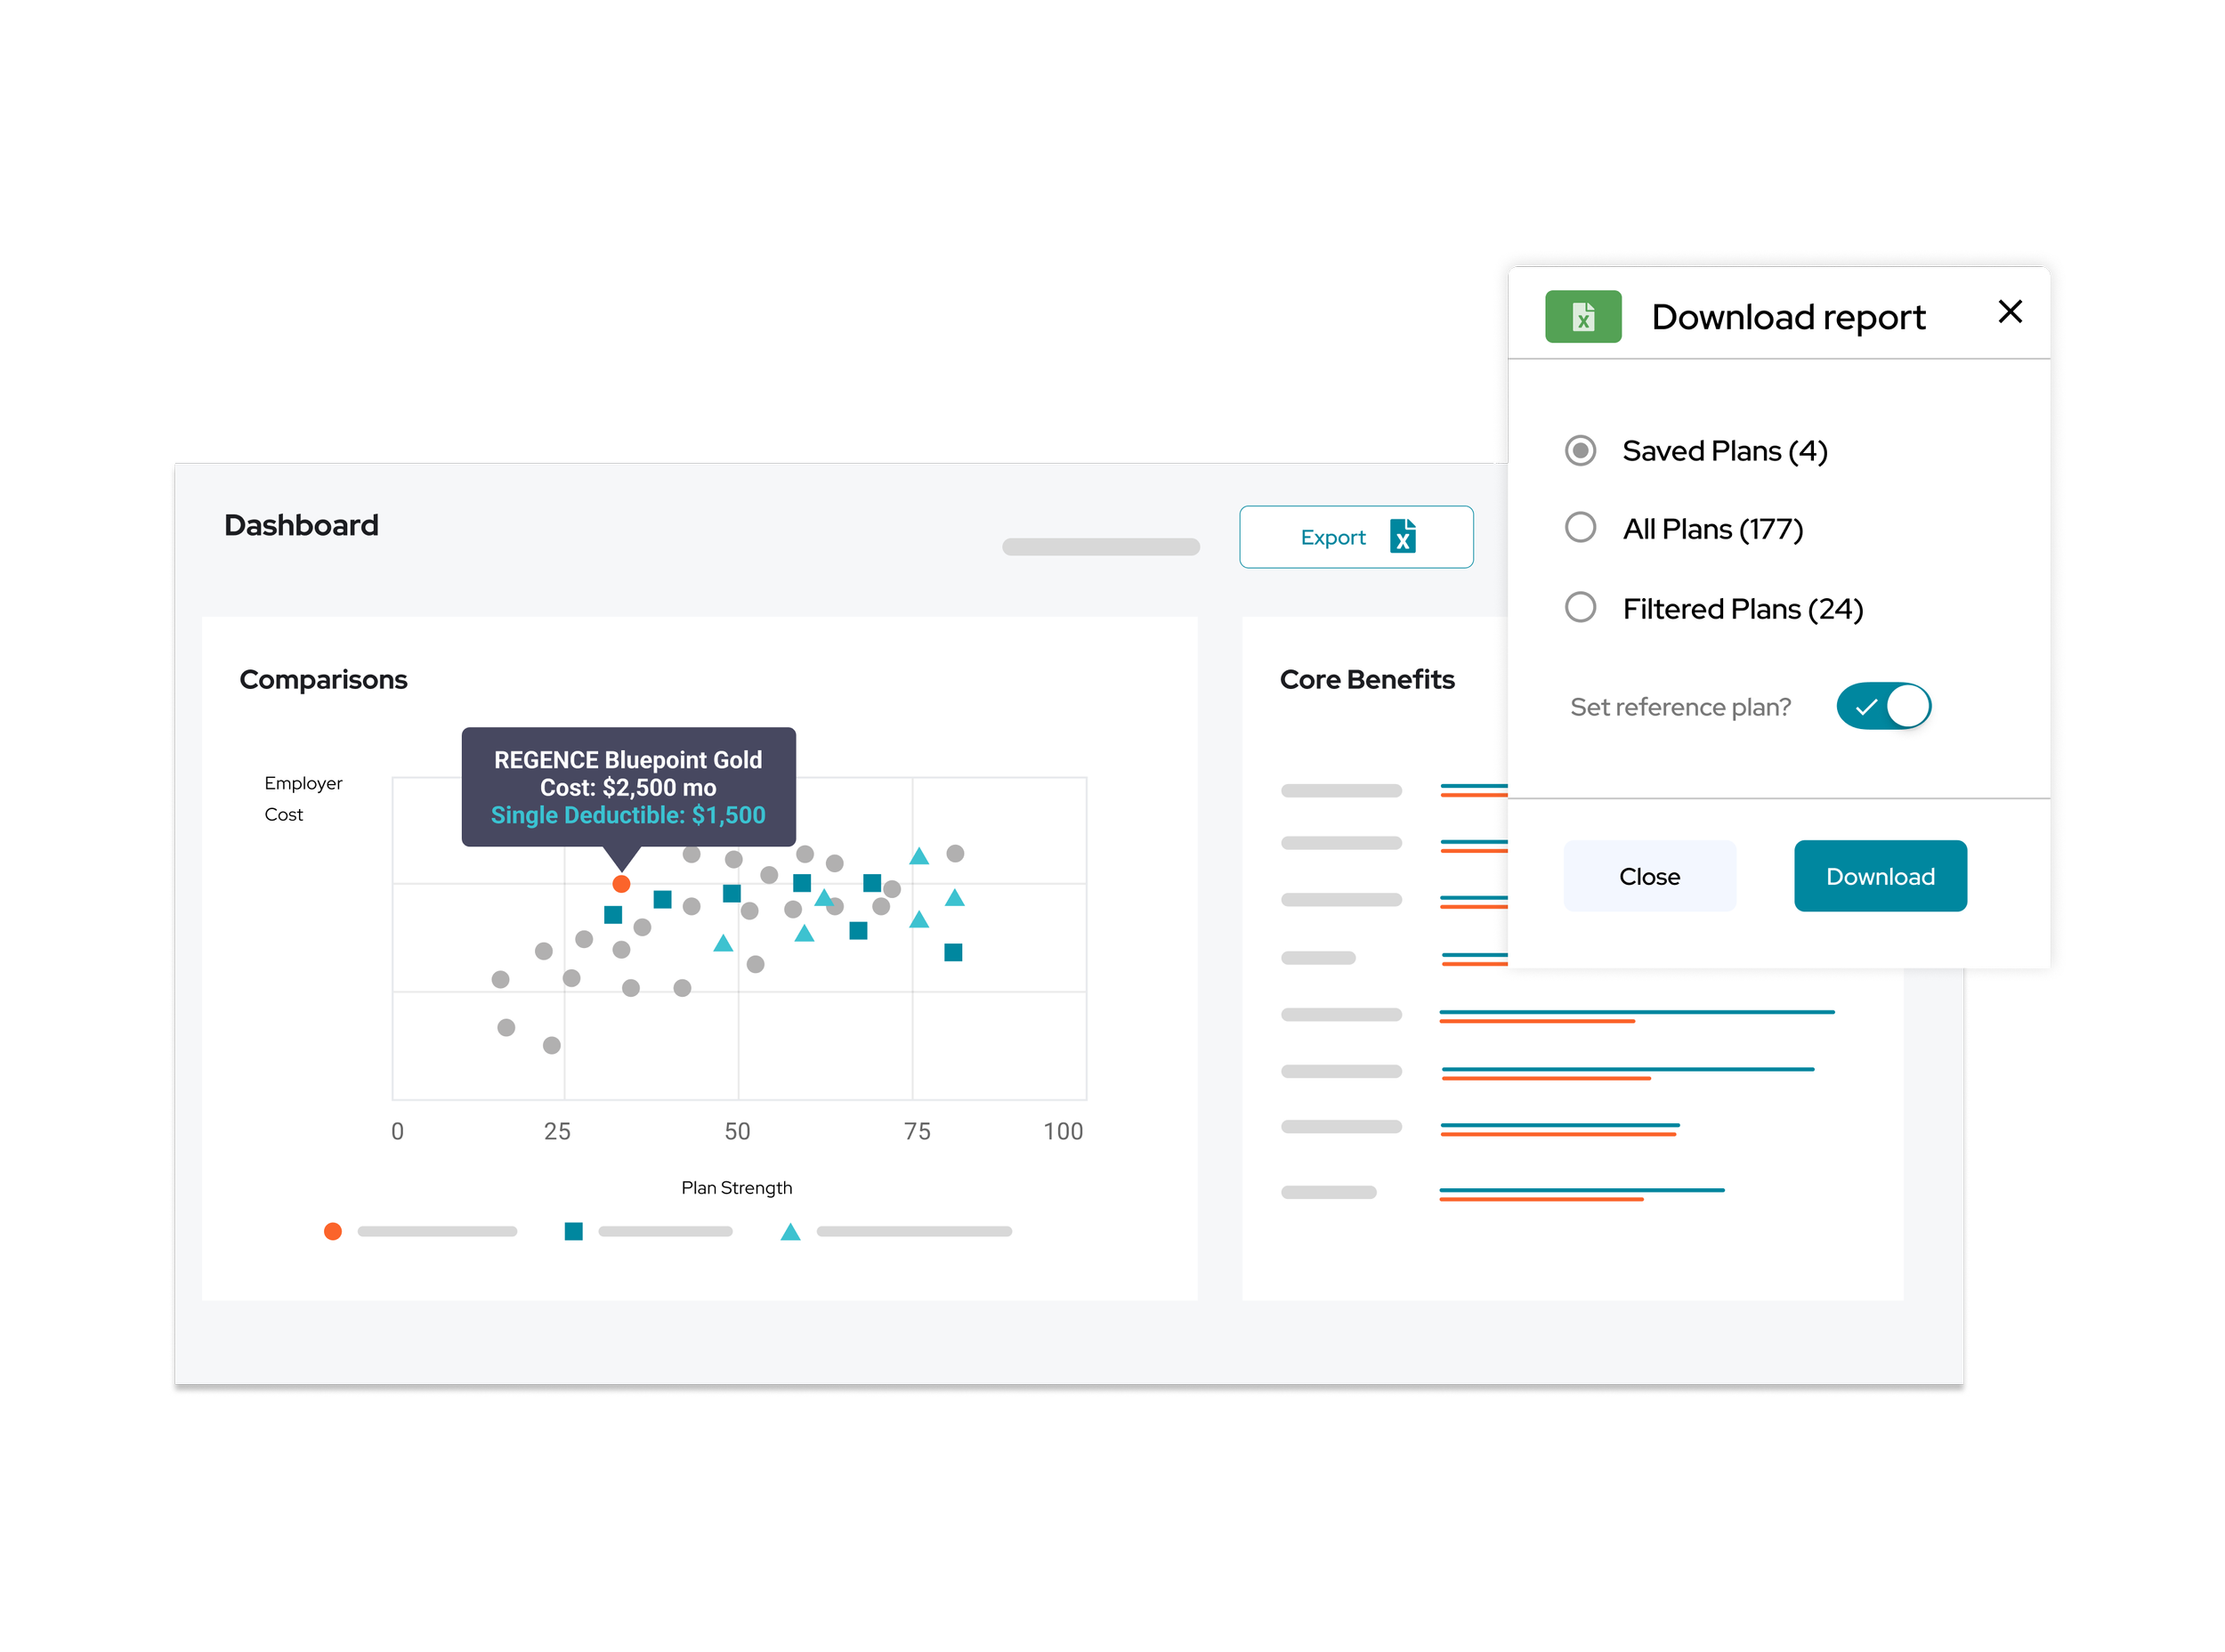Click the teal square legend marker
The image size is (2225, 1652).
pos(573,1232)
